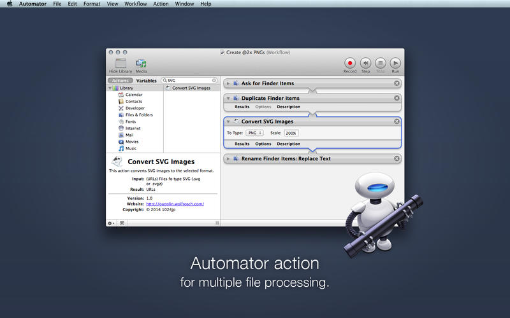
Task: Click the SVG search field
Action: coord(189,80)
